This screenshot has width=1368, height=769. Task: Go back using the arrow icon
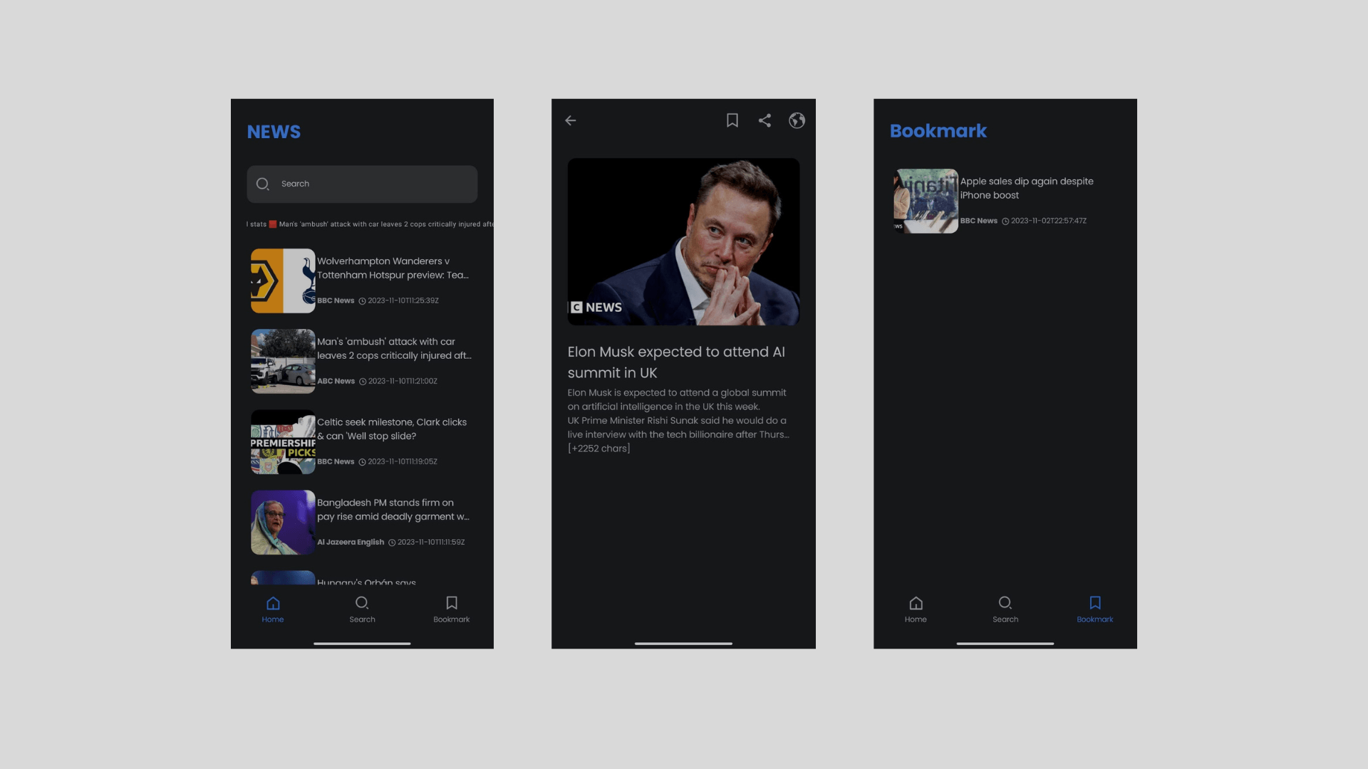click(571, 120)
